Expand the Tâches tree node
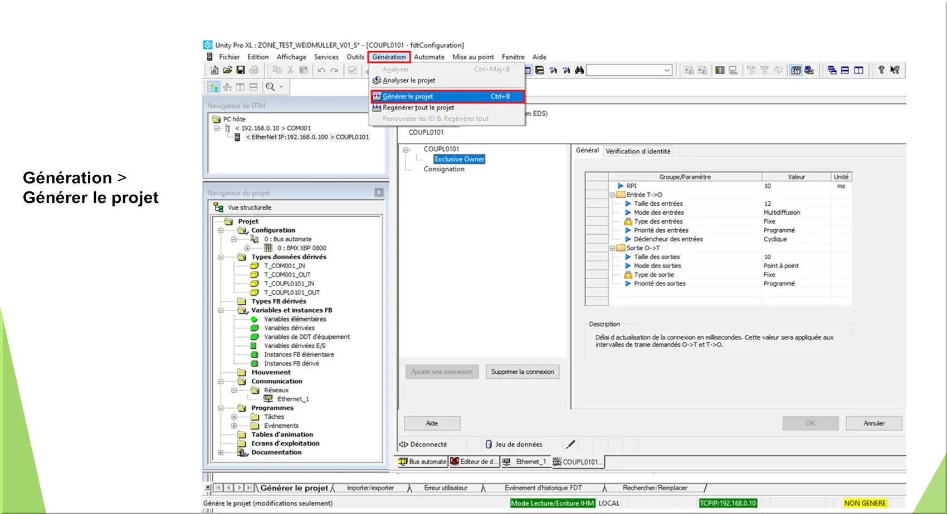 click(234, 417)
